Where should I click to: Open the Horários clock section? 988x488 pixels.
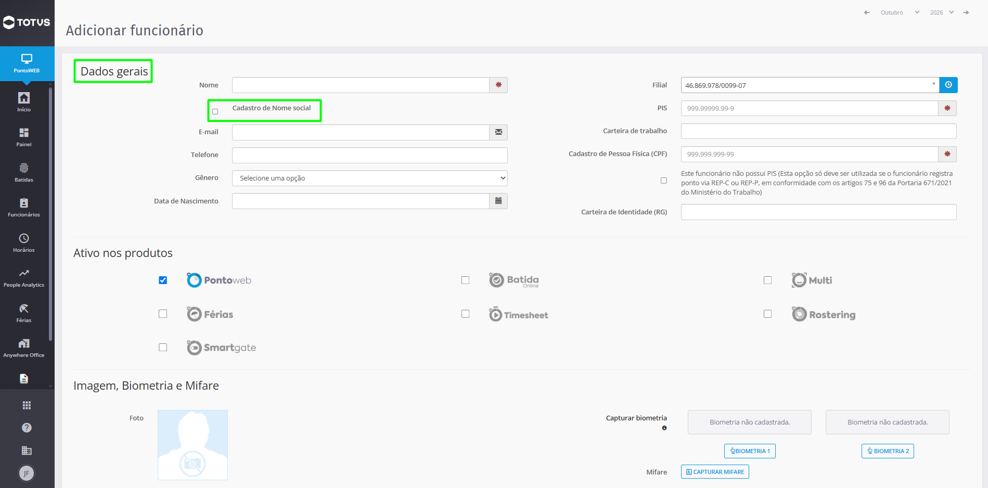24,243
